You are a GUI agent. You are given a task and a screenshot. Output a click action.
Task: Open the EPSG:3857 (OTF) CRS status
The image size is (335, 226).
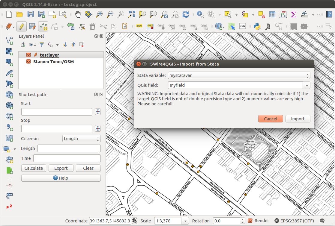[295, 221]
